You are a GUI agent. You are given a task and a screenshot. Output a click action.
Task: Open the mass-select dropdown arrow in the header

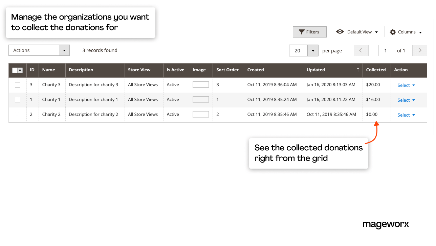click(20, 70)
